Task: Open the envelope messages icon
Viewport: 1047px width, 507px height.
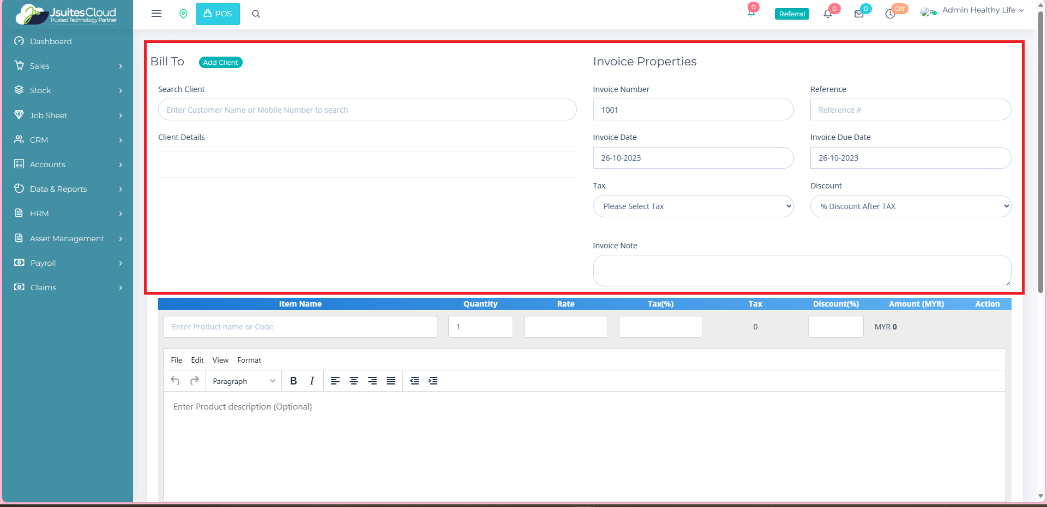Action: point(859,14)
